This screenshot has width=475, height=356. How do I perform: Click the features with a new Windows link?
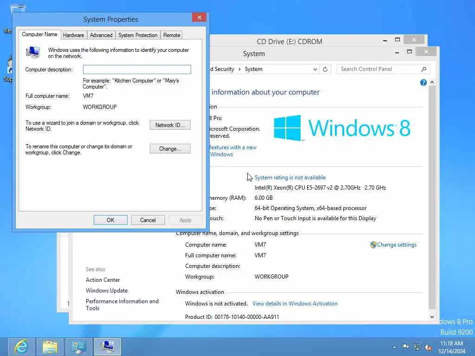click(233, 151)
